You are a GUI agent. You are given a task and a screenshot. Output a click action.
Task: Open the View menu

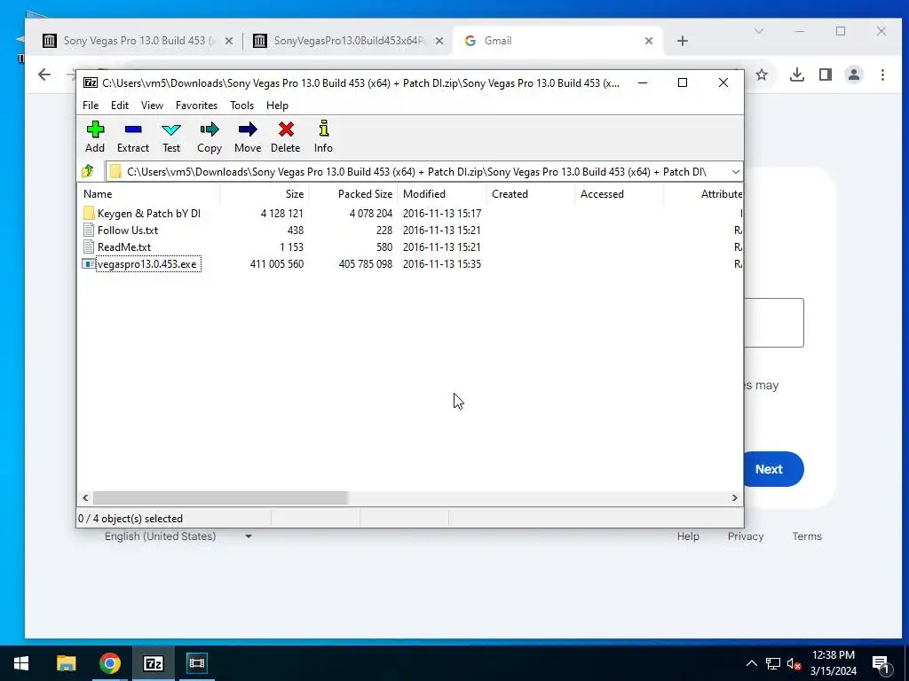pyautogui.click(x=152, y=106)
